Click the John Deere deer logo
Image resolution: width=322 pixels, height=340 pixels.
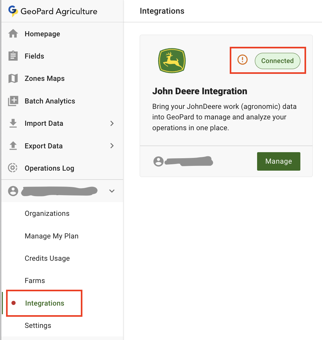point(172,60)
